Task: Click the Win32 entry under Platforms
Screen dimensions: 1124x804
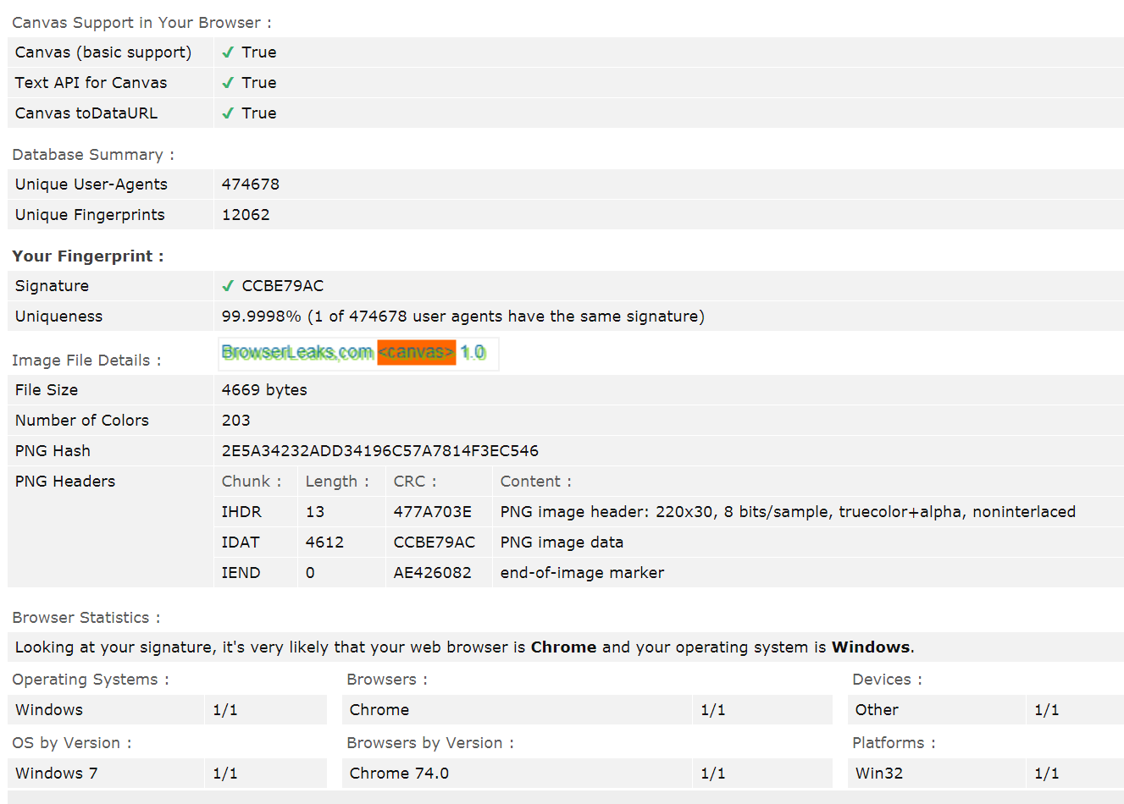Action: click(x=879, y=774)
